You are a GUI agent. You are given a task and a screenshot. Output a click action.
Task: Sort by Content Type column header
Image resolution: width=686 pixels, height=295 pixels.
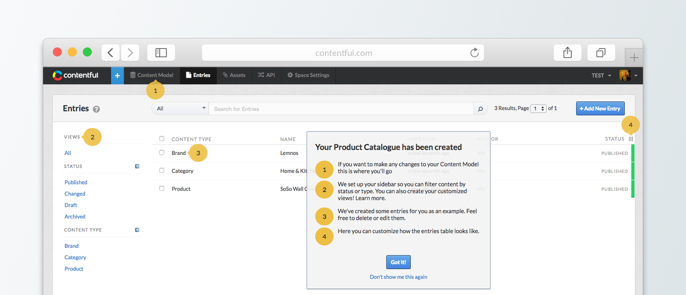click(192, 139)
